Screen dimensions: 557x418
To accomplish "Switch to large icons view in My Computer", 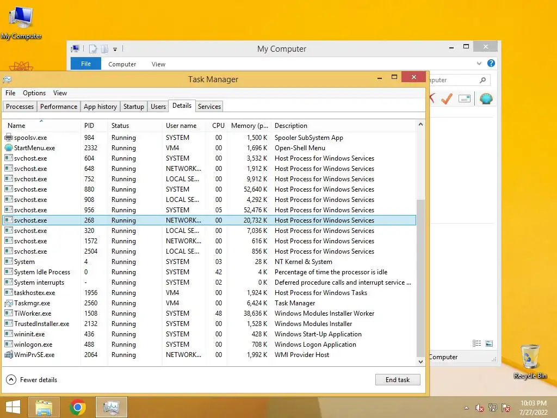I will [489, 343].
